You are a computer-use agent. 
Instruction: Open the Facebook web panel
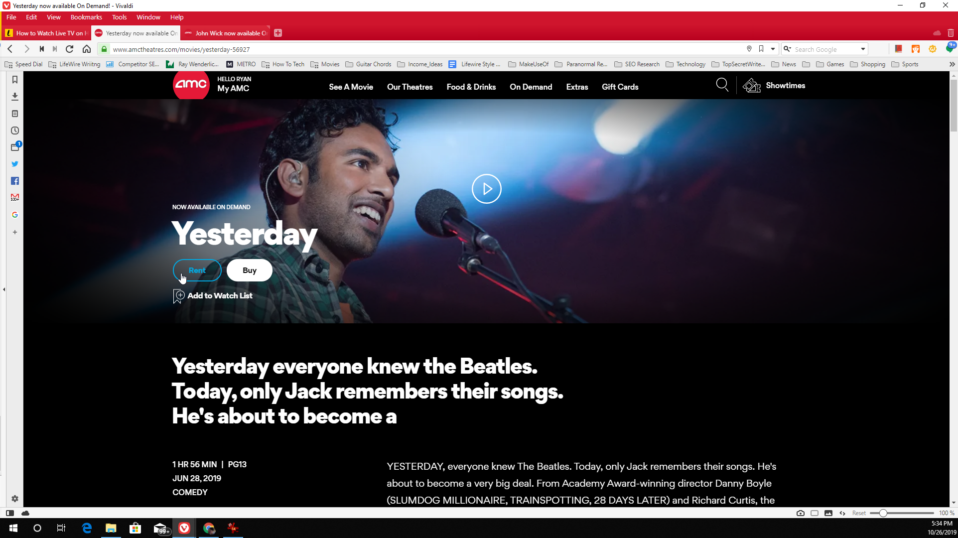tap(15, 181)
